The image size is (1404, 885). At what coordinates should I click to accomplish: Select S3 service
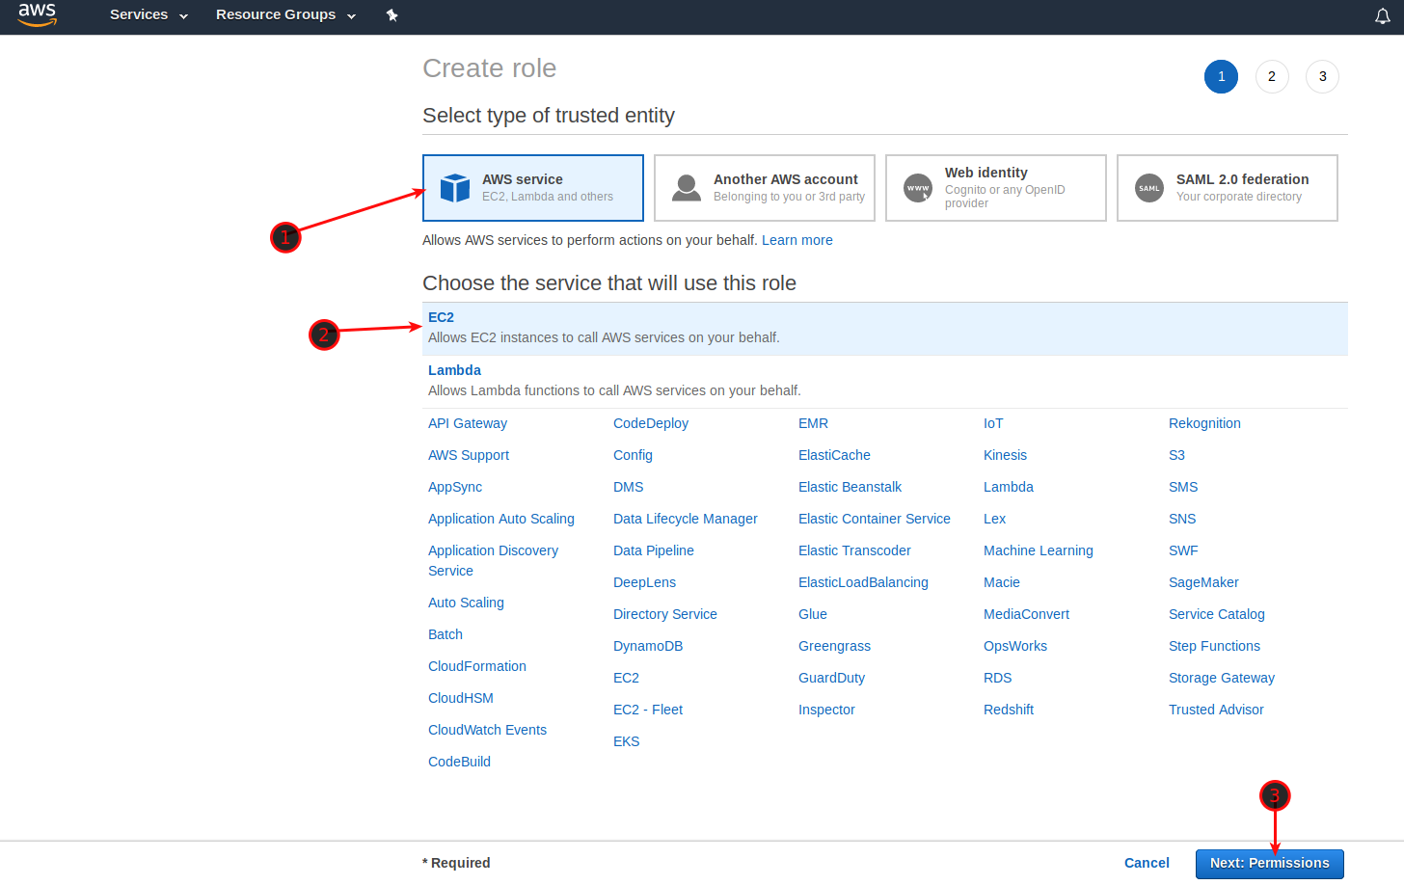tap(1176, 455)
